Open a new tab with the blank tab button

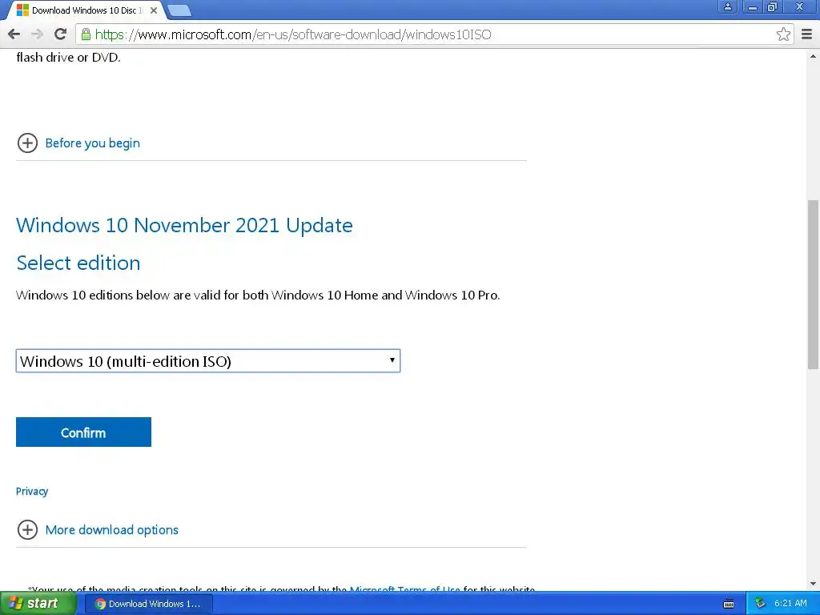pyautogui.click(x=179, y=10)
